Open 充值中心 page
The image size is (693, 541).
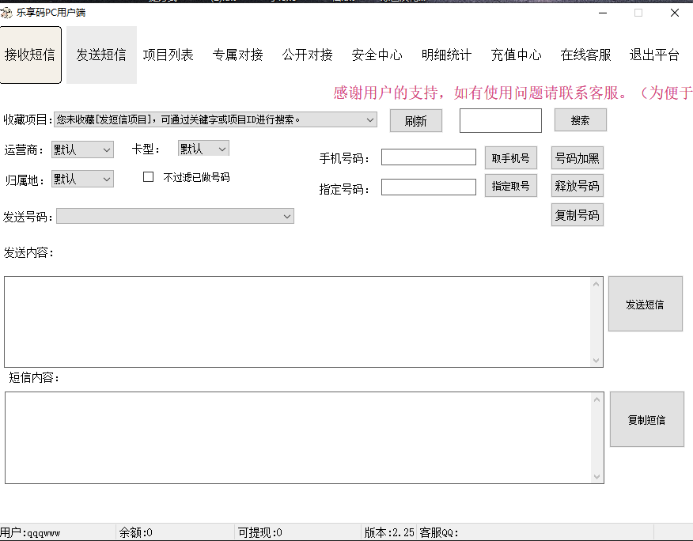tap(517, 55)
